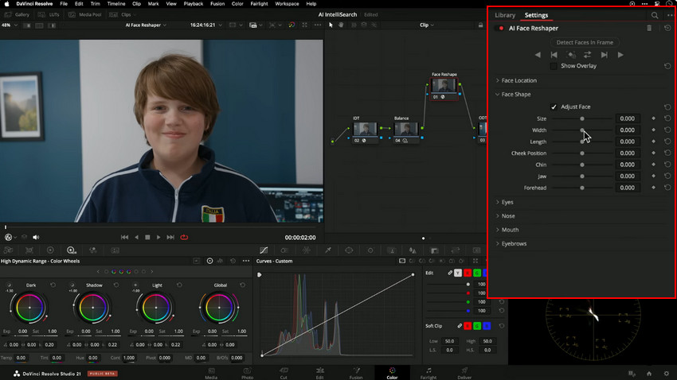Image resolution: width=677 pixels, height=380 pixels.
Task: Open the Curves palette icon
Action: (x=264, y=250)
